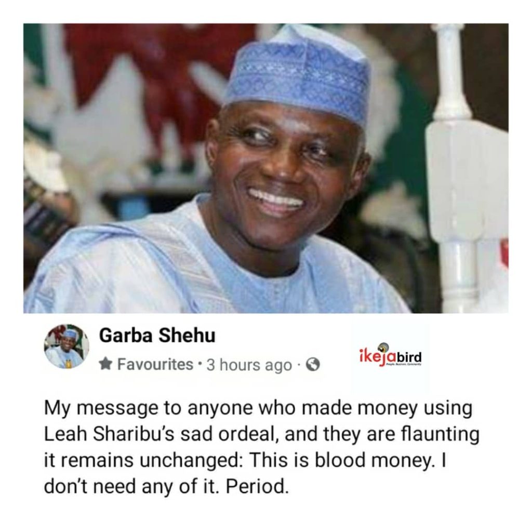The image size is (532, 532).
Task: Click the black 'bird' part of the logo
Action: tap(410, 357)
